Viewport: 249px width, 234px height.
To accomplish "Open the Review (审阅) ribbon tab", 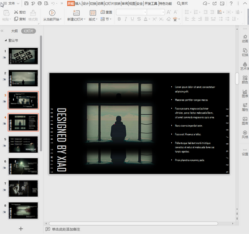I will point(125,3).
